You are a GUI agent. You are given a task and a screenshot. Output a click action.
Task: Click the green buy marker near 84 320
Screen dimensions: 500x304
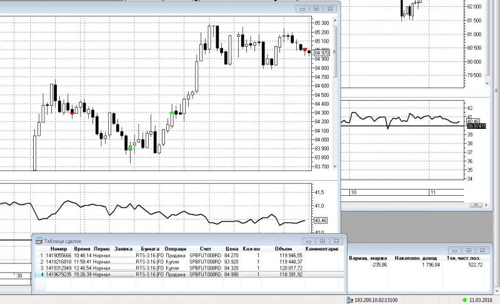(x=172, y=113)
